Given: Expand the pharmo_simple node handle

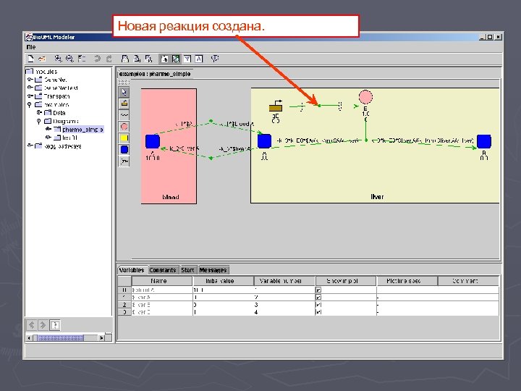Looking at the screenshot, I should 48,130.
